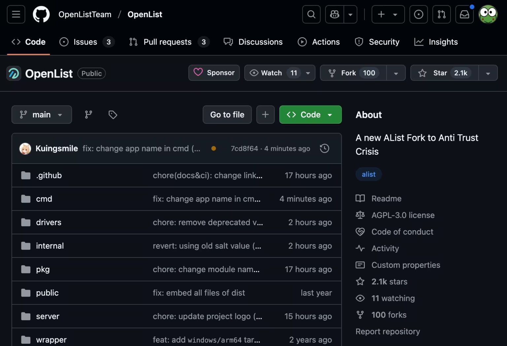This screenshot has height=346, width=507.
Task: Open the search icon button
Action: click(x=311, y=15)
